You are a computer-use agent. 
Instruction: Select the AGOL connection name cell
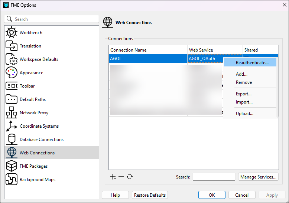148,59
